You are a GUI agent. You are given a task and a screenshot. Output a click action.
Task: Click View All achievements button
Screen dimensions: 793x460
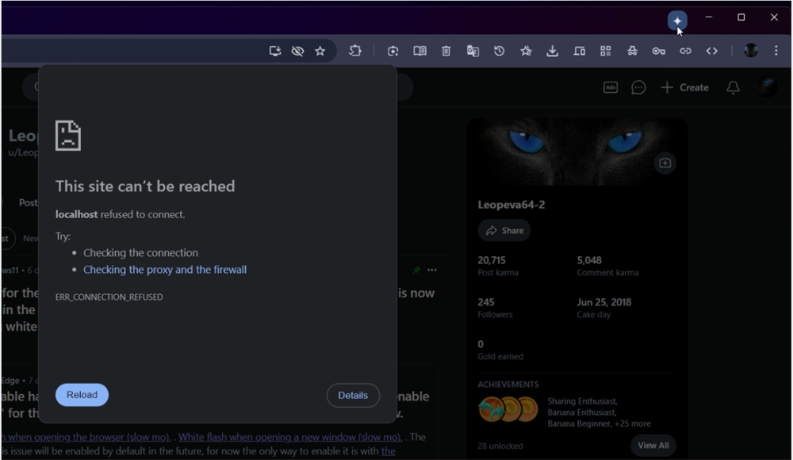click(653, 445)
